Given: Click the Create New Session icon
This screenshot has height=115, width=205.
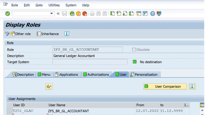Looking at the screenshot, I should 139,13.
